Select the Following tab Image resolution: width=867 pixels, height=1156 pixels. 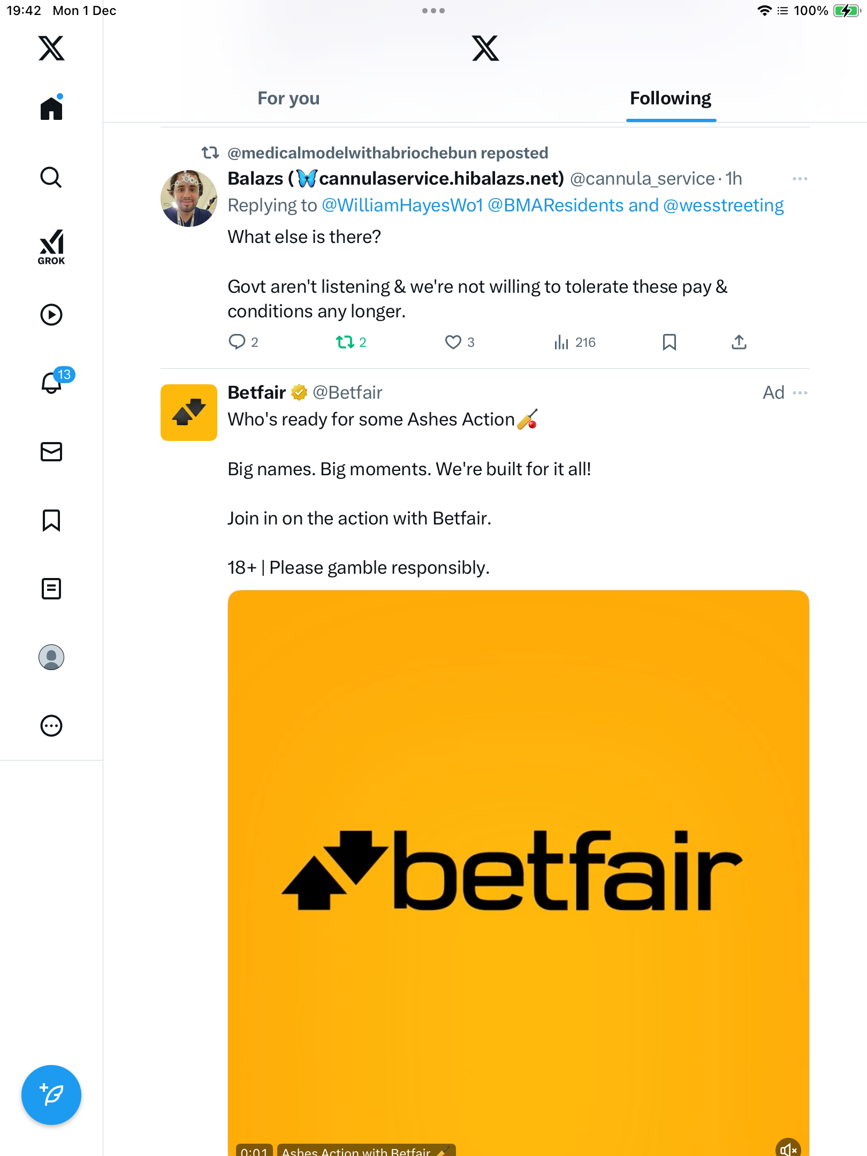[671, 98]
